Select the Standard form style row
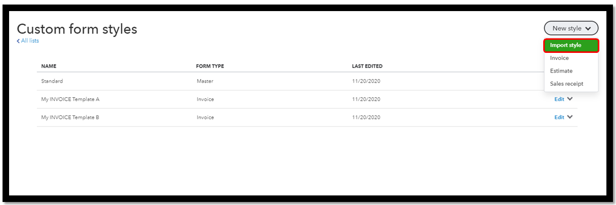The width and height of the screenshot is (616, 205). [x=307, y=81]
